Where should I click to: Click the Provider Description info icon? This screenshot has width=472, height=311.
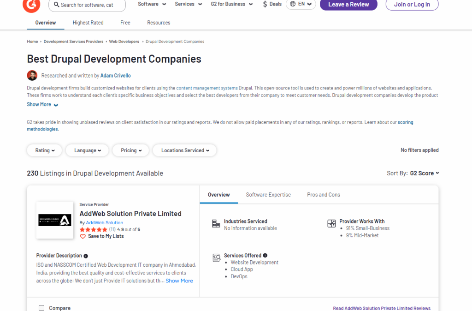(86, 256)
